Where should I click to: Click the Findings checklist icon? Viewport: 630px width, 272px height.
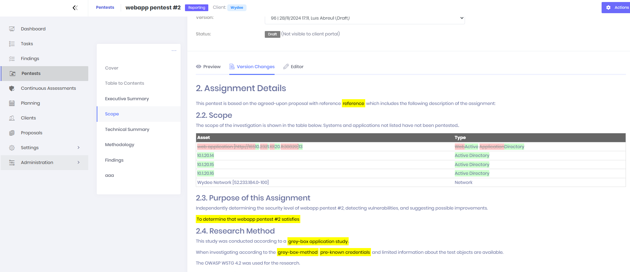(x=12, y=59)
